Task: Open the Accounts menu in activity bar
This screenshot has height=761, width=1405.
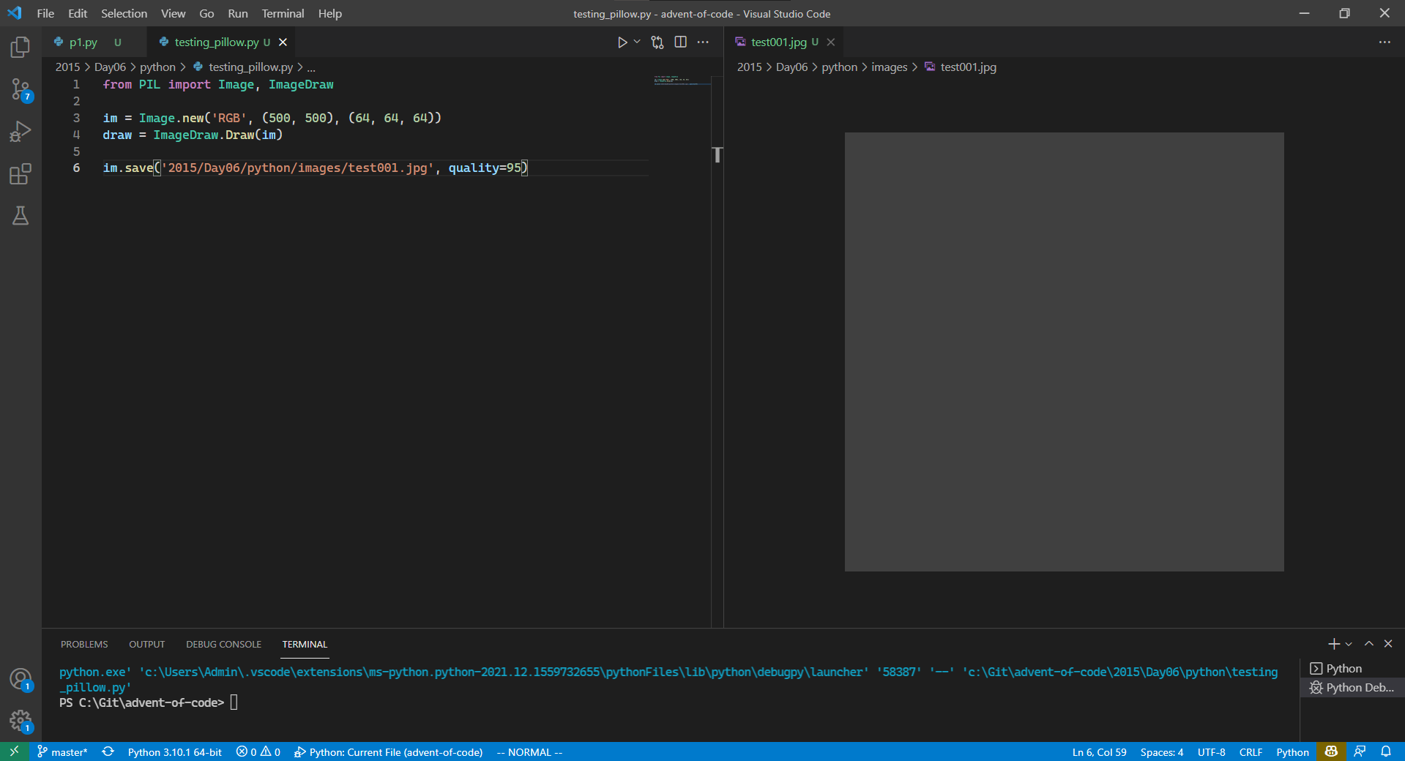Action: 21,679
